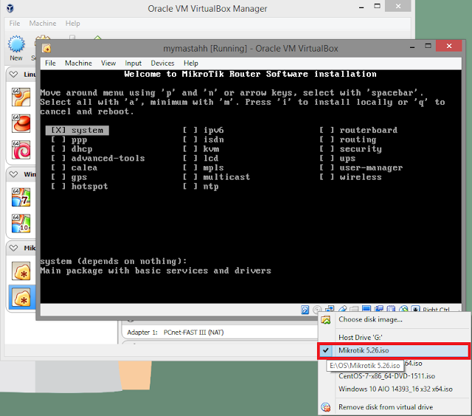Open the Help menu in VirtualBox Manager
The width and height of the screenshot is (472, 416).
pyautogui.click(x=72, y=24)
